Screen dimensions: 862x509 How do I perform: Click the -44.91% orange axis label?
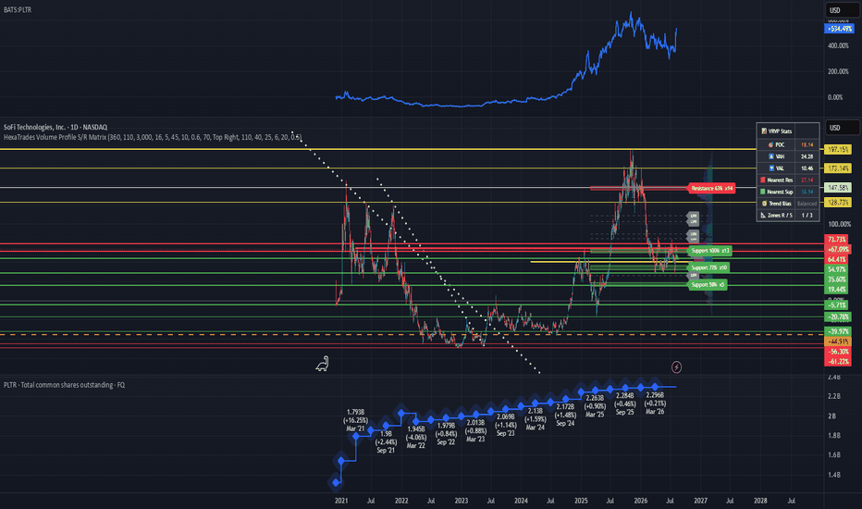point(838,341)
